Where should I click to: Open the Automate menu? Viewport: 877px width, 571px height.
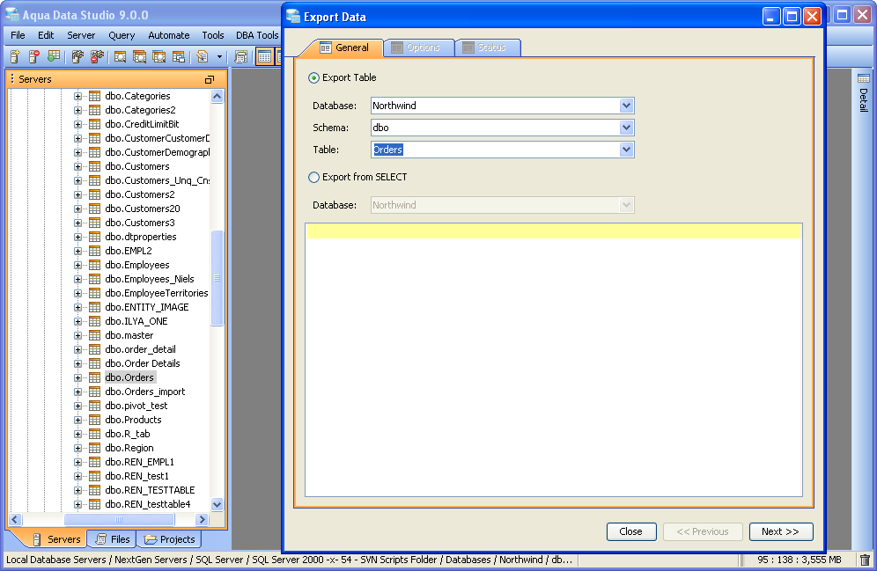point(169,35)
